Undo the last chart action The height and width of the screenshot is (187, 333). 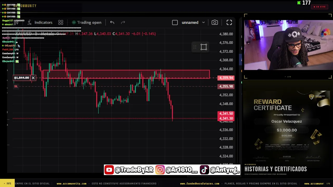pos(112,22)
